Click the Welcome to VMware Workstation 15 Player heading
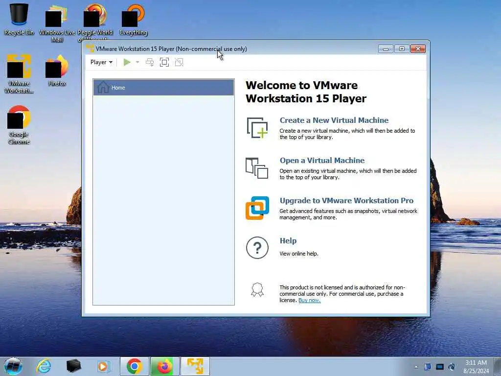The width and height of the screenshot is (501, 376). (x=306, y=92)
